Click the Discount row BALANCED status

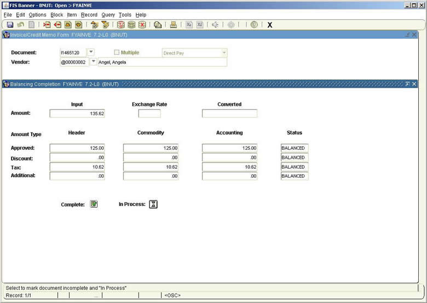point(295,157)
